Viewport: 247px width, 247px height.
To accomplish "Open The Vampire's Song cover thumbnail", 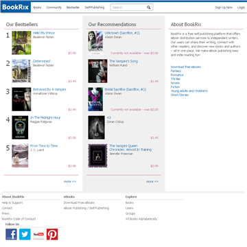I will [x=97, y=71].
